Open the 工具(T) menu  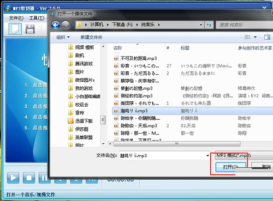click(x=37, y=18)
